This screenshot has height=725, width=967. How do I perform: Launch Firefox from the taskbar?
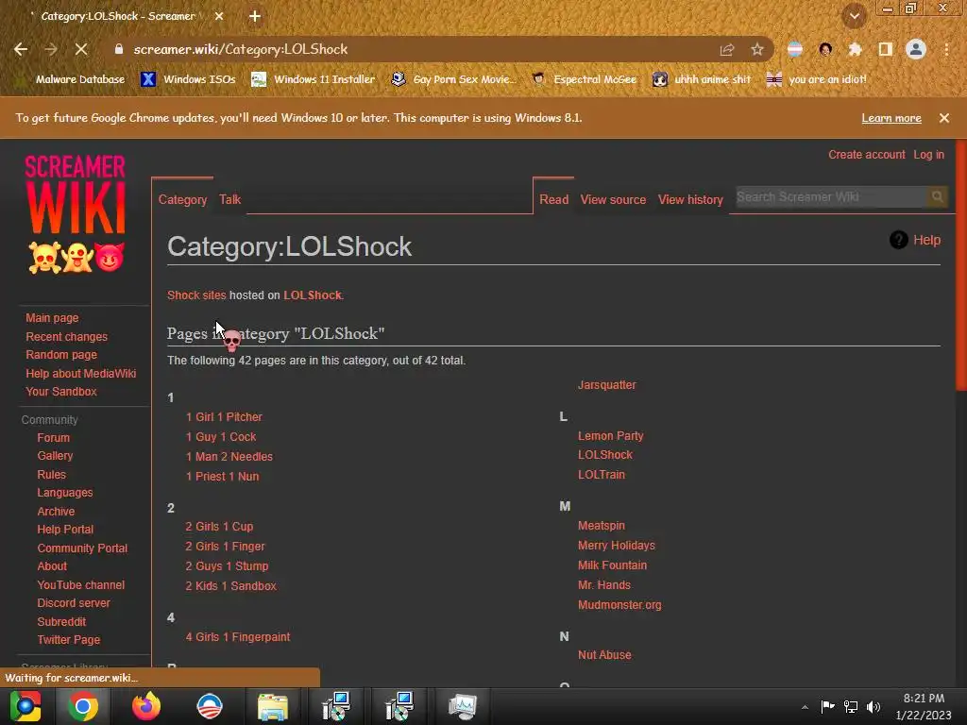(146, 706)
